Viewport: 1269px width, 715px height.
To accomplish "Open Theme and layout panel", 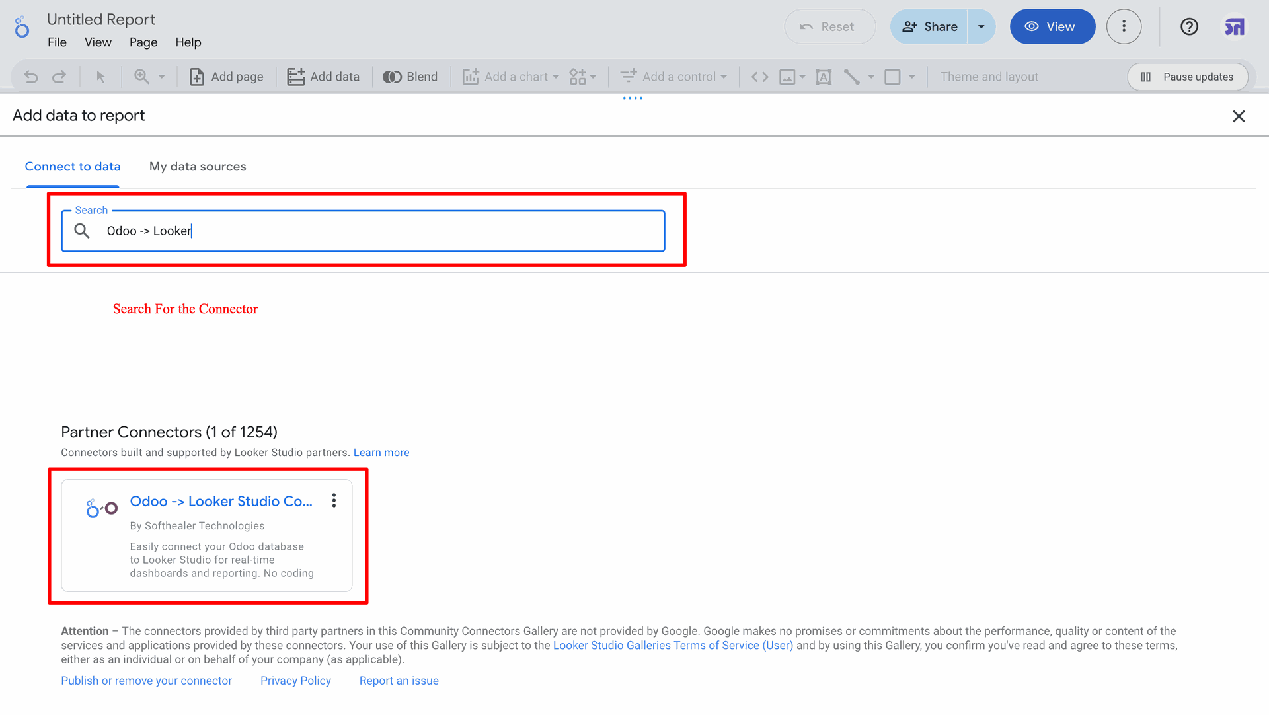I will pyautogui.click(x=989, y=77).
